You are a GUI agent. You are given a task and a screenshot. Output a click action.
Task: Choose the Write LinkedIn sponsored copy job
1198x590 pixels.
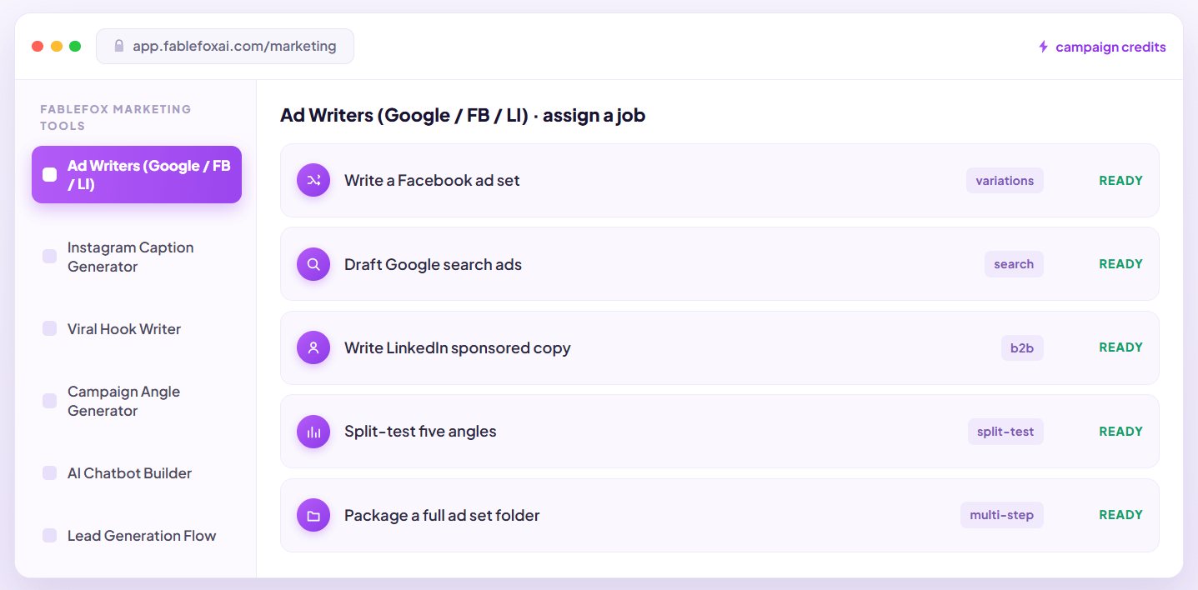[719, 347]
